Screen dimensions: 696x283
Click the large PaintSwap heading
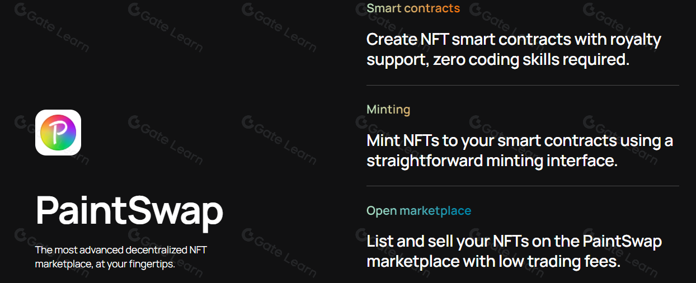(x=129, y=211)
